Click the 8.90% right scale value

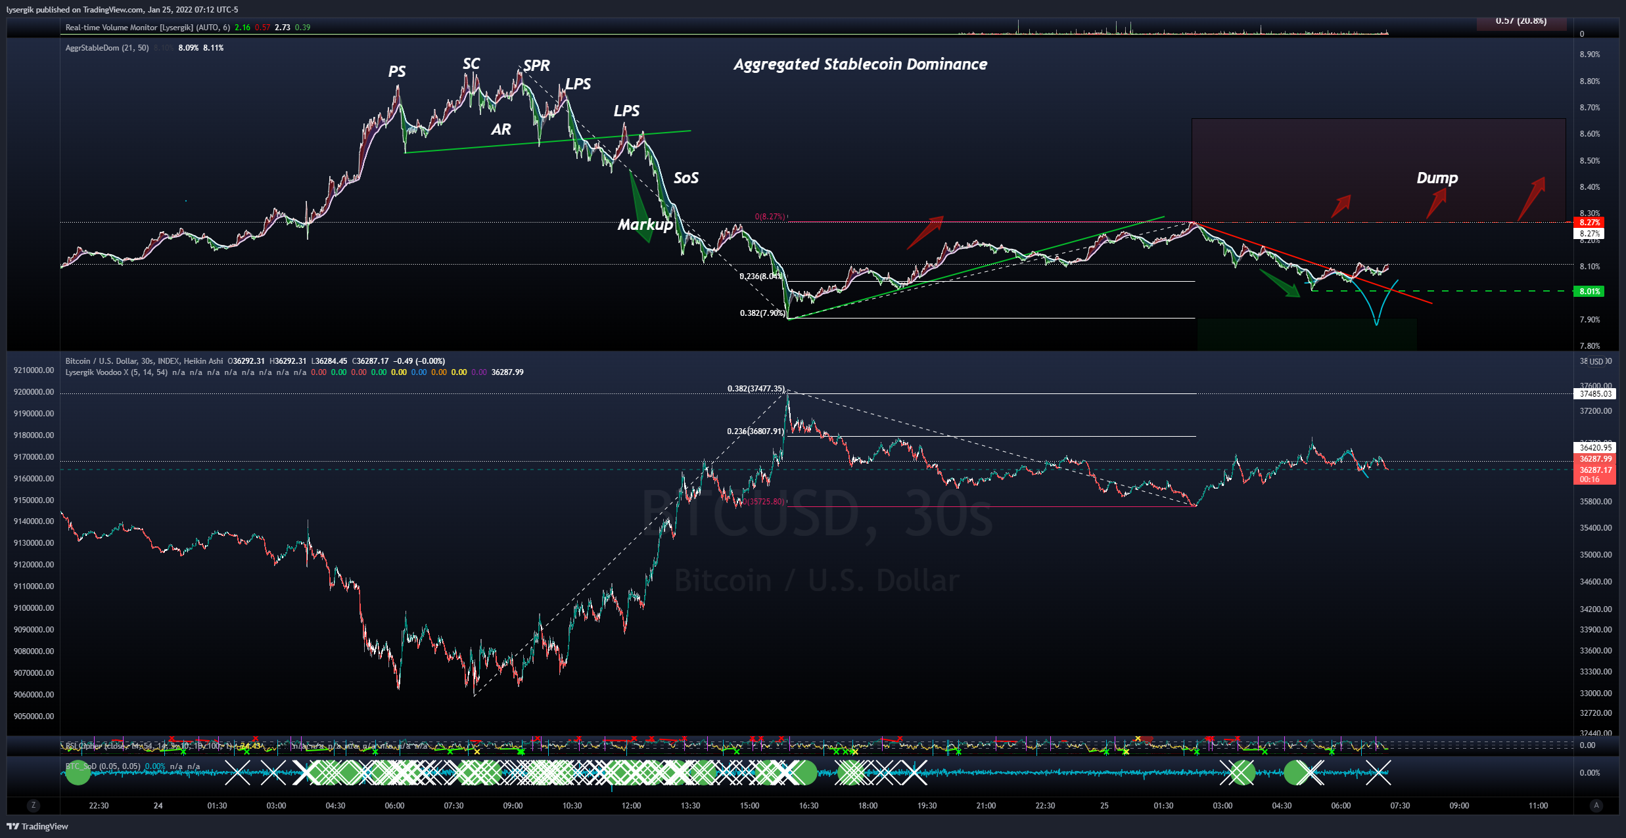coord(1590,55)
